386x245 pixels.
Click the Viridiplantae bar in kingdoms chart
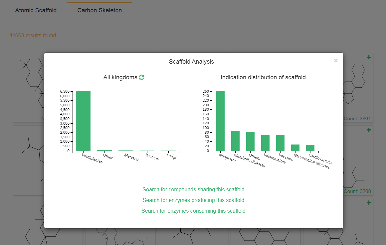(83, 121)
